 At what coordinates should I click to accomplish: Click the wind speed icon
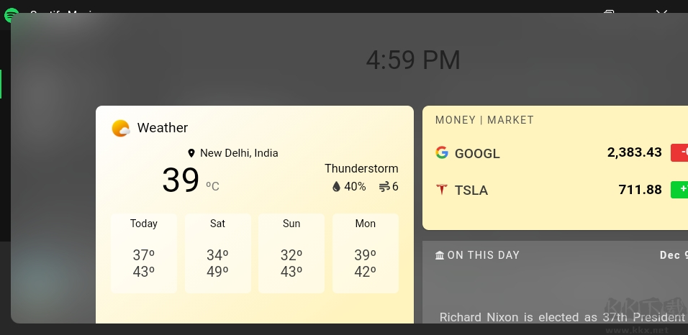[384, 187]
